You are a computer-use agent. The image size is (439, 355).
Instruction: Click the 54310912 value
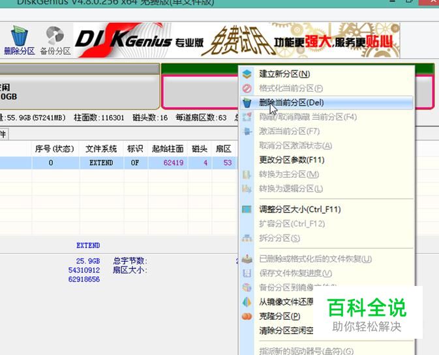coord(84,270)
